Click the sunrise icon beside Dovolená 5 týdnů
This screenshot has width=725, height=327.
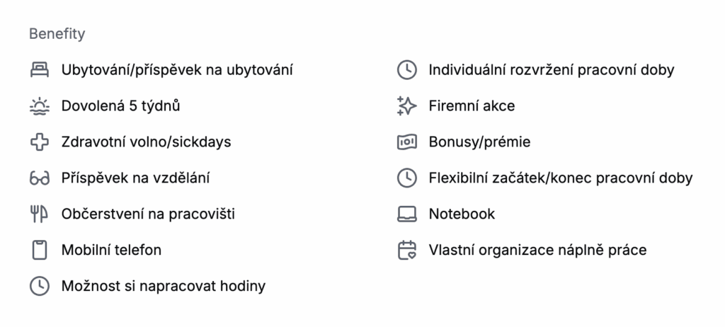click(40, 106)
